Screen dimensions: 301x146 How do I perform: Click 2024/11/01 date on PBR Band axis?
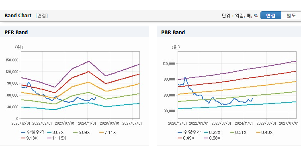pos(244,123)
